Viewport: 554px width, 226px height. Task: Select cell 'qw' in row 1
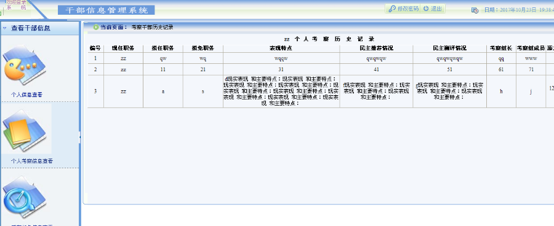(163, 58)
